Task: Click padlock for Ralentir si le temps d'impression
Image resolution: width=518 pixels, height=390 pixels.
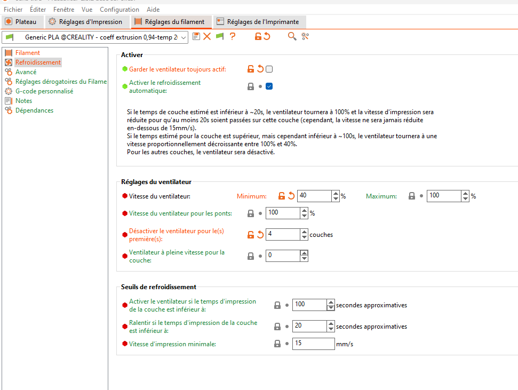Action: (x=277, y=327)
